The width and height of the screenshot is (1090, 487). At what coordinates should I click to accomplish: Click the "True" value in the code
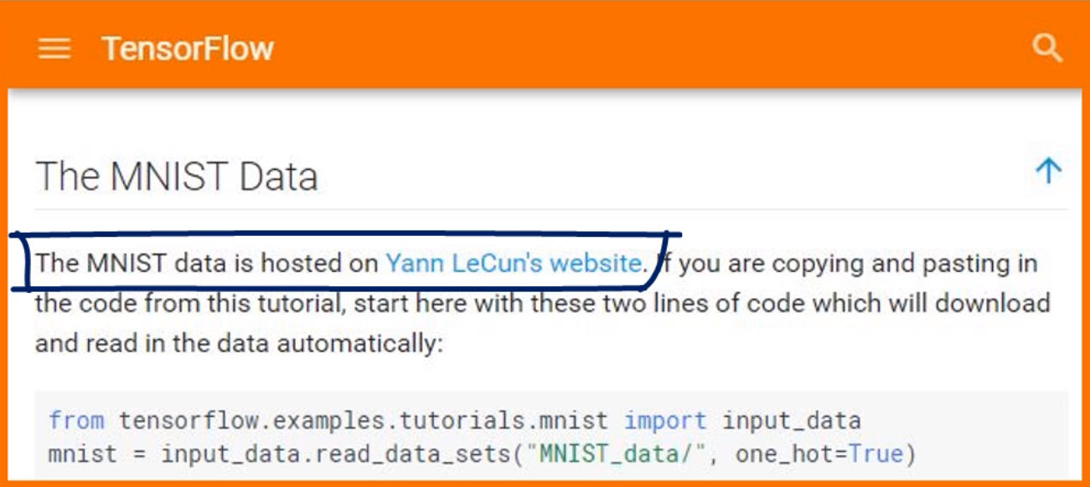pyautogui.click(x=877, y=454)
